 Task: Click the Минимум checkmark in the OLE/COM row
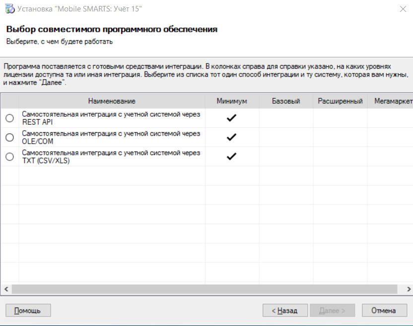pos(231,137)
